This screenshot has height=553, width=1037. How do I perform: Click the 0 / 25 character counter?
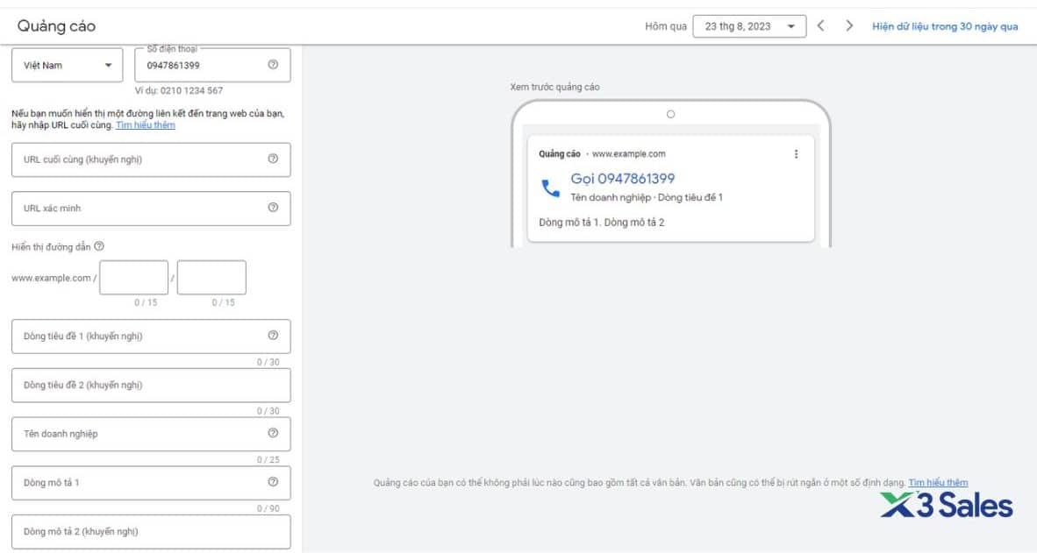268,460
